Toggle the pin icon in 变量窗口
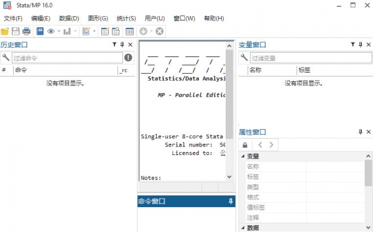373x232 pixels. 361,45
